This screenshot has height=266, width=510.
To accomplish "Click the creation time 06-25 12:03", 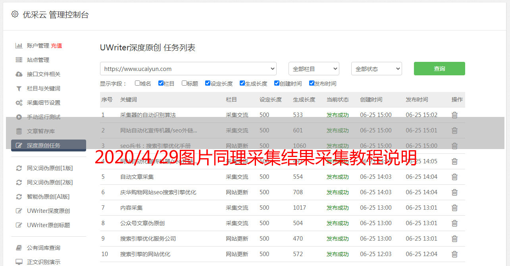I will [x=376, y=254].
